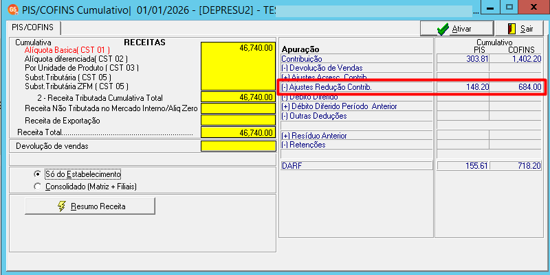Image resolution: width=550 pixels, height=275 pixels.
Task: Click the Ativar button label
Action: [461, 29]
